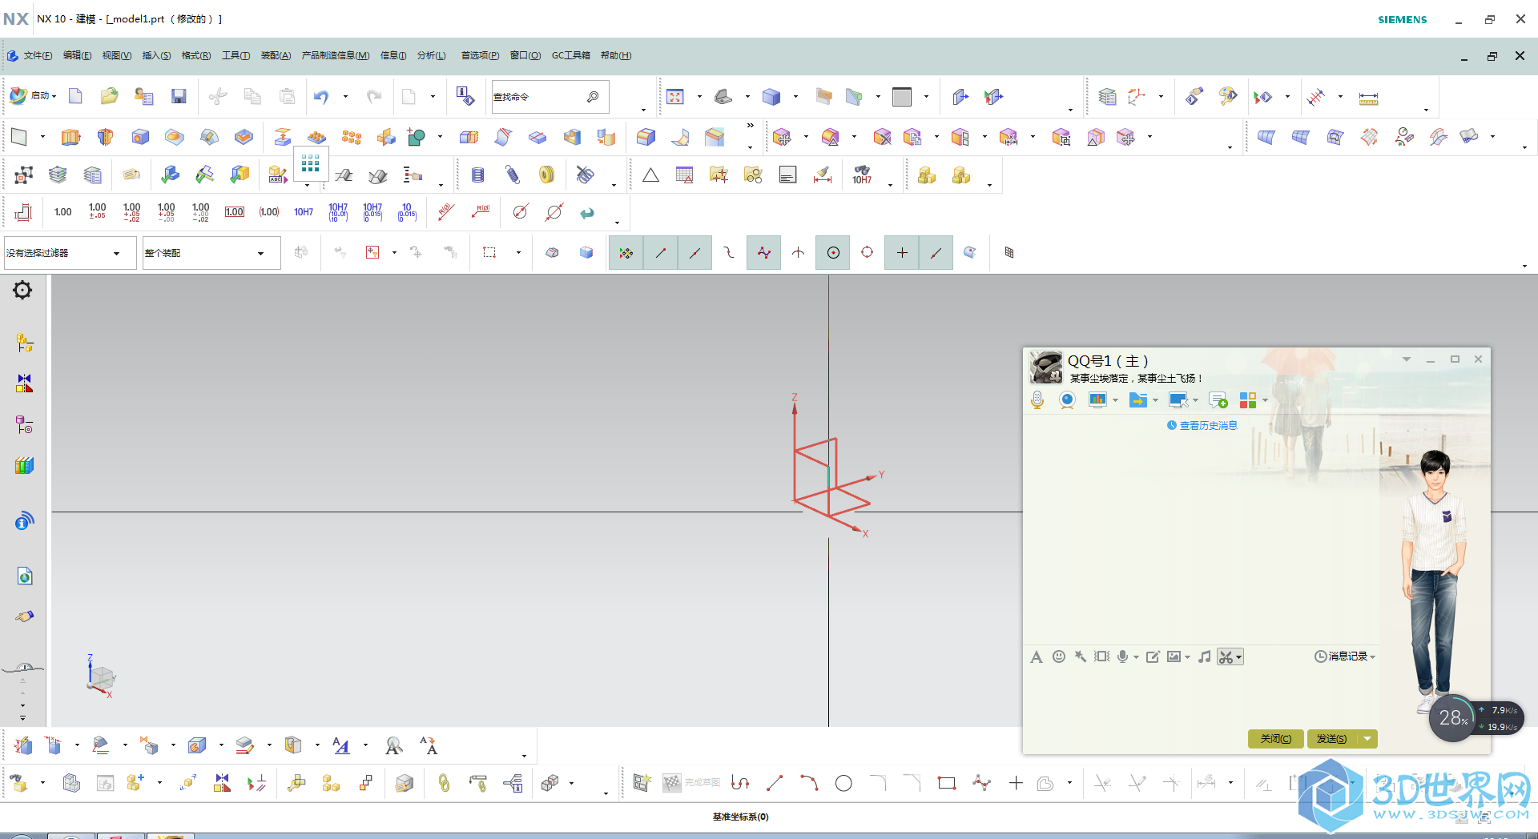Start QQ video call webcam icon
Image resolution: width=1538 pixels, height=839 pixels.
[x=1067, y=399]
